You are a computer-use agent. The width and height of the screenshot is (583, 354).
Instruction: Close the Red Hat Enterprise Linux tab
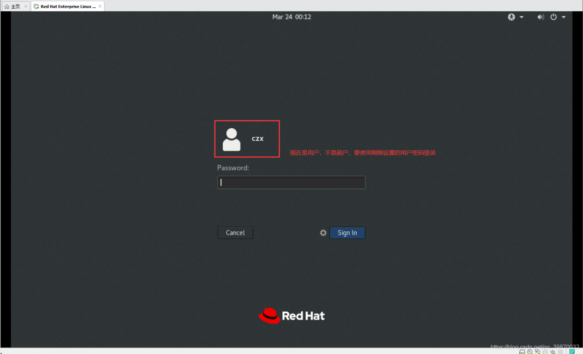(x=100, y=6)
